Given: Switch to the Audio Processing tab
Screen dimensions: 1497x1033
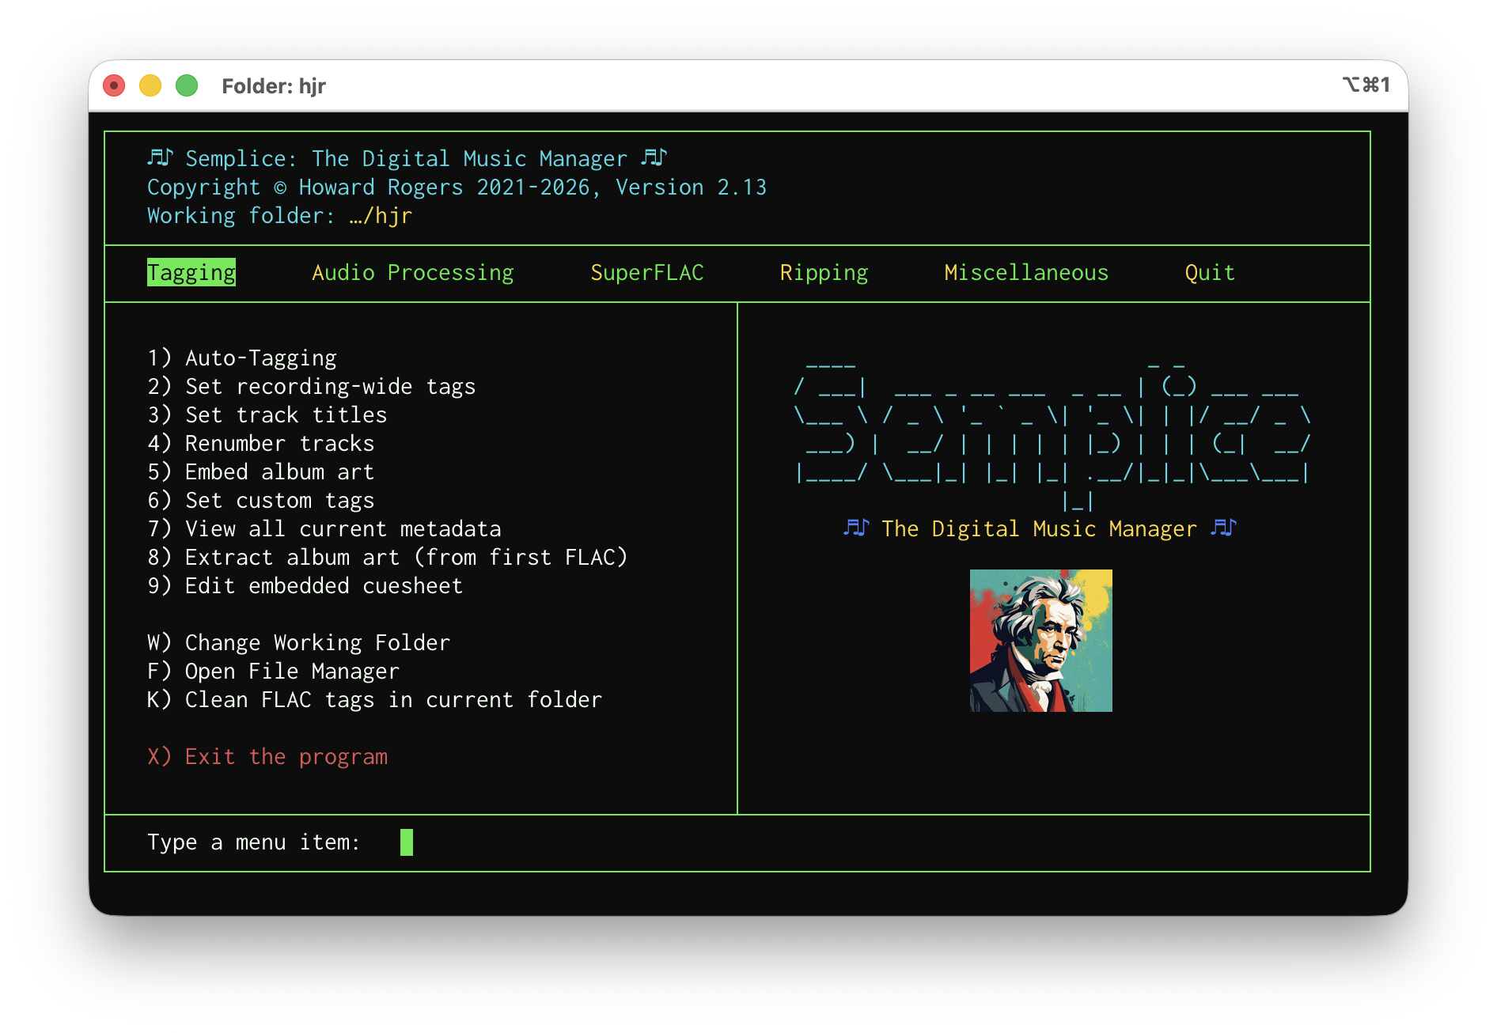Looking at the screenshot, I should tap(412, 273).
